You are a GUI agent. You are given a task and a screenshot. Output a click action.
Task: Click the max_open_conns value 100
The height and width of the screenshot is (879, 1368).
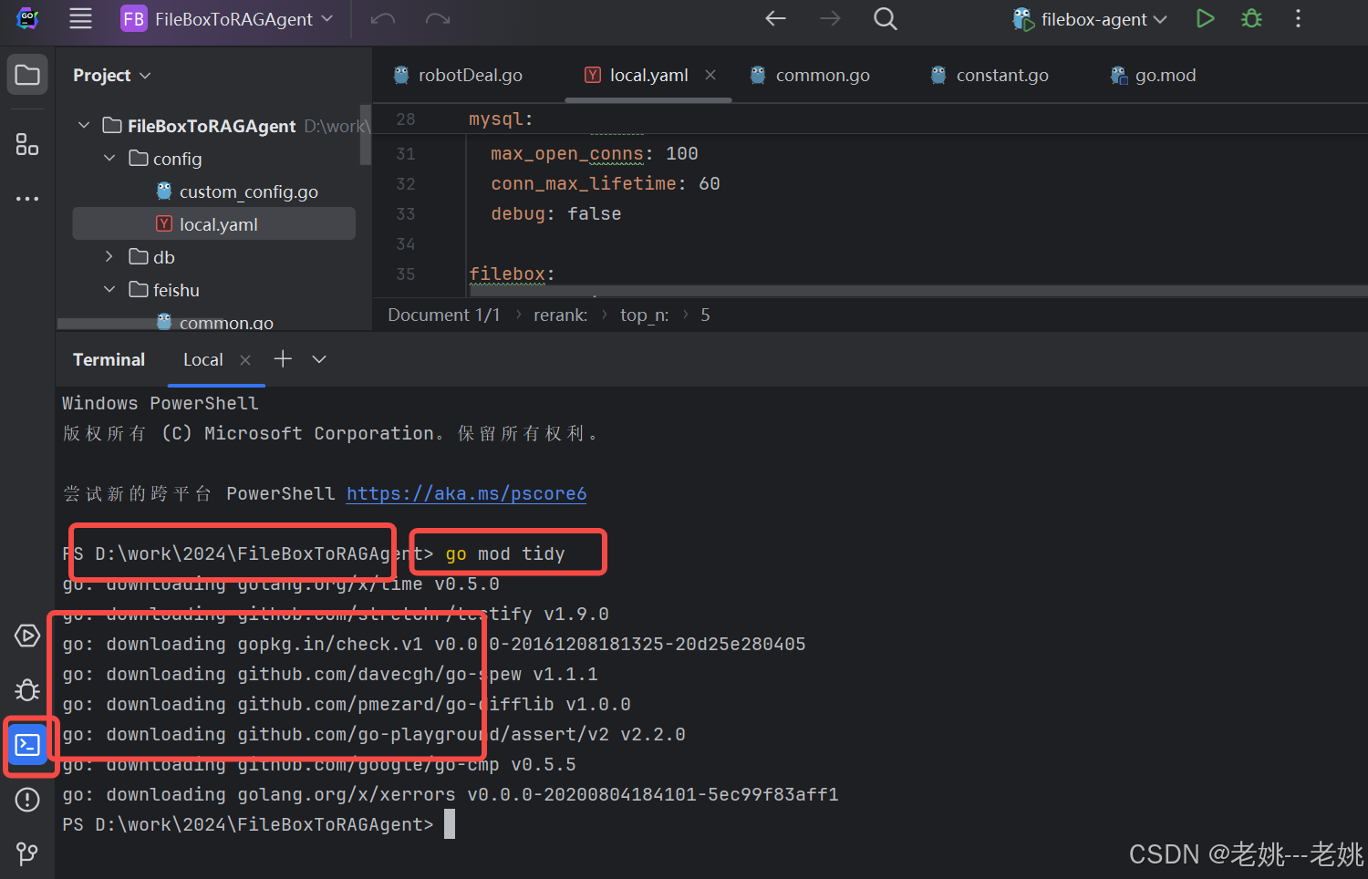(682, 153)
